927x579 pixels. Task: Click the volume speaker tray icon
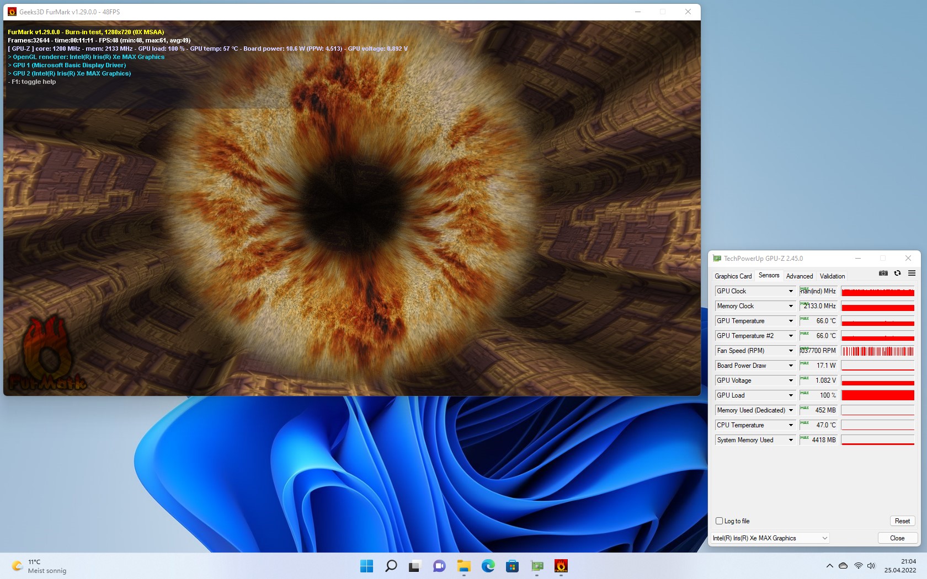[871, 566]
